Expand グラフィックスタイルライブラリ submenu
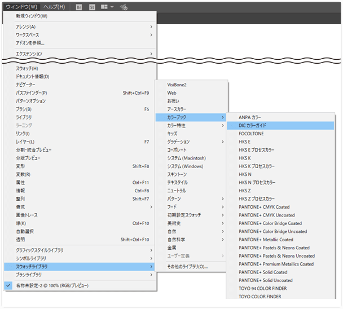343x309 pixels. [x=80, y=250]
